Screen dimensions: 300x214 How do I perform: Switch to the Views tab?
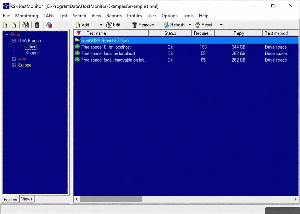point(27,199)
